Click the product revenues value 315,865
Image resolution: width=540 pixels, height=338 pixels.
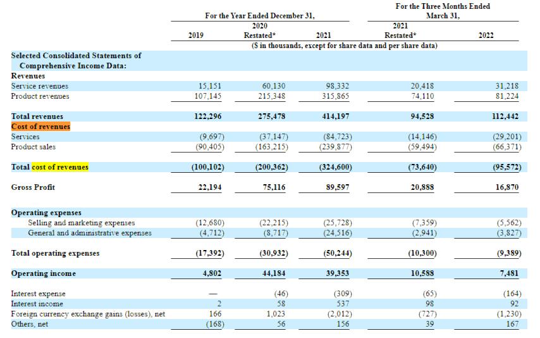click(336, 96)
